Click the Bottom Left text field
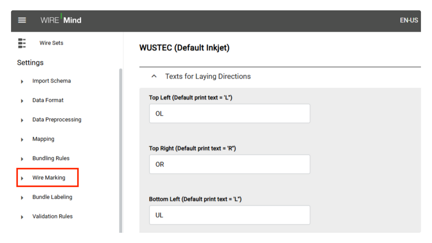The height and width of the screenshot is (243, 432). tap(230, 215)
